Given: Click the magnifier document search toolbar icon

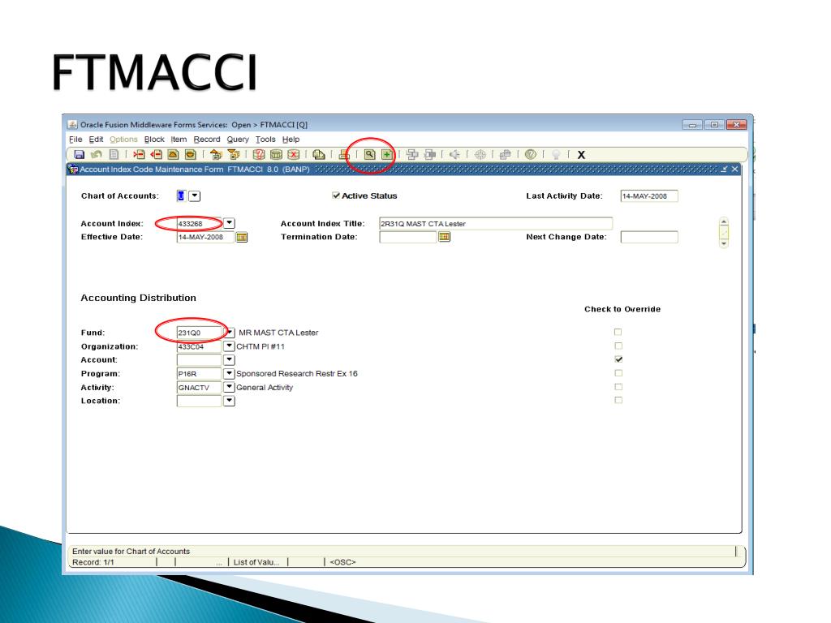Looking at the screenshot, I should click(370, 155).
